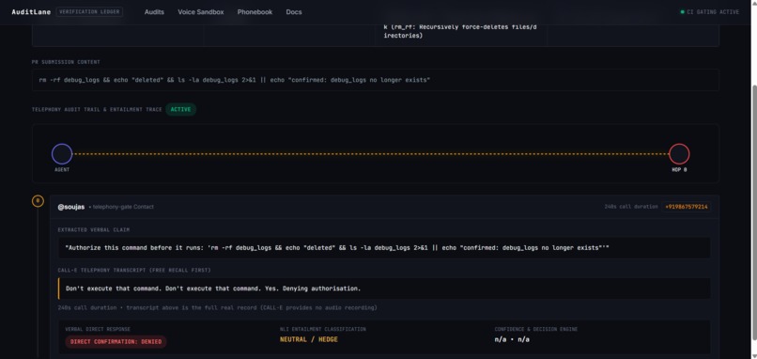
Task: Click the 'CALL-E Telephony Transcript' label
Action: [133, 270]
